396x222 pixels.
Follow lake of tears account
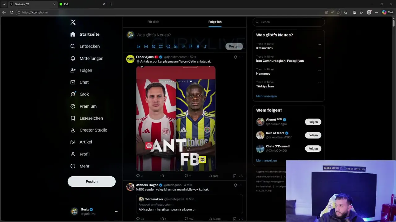point(313,135)
